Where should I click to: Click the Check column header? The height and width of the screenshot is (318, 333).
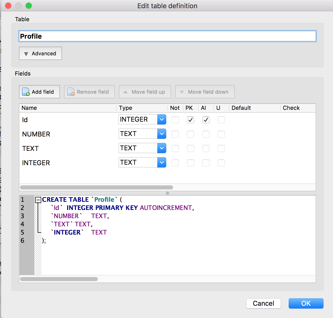tap(298, 108)
